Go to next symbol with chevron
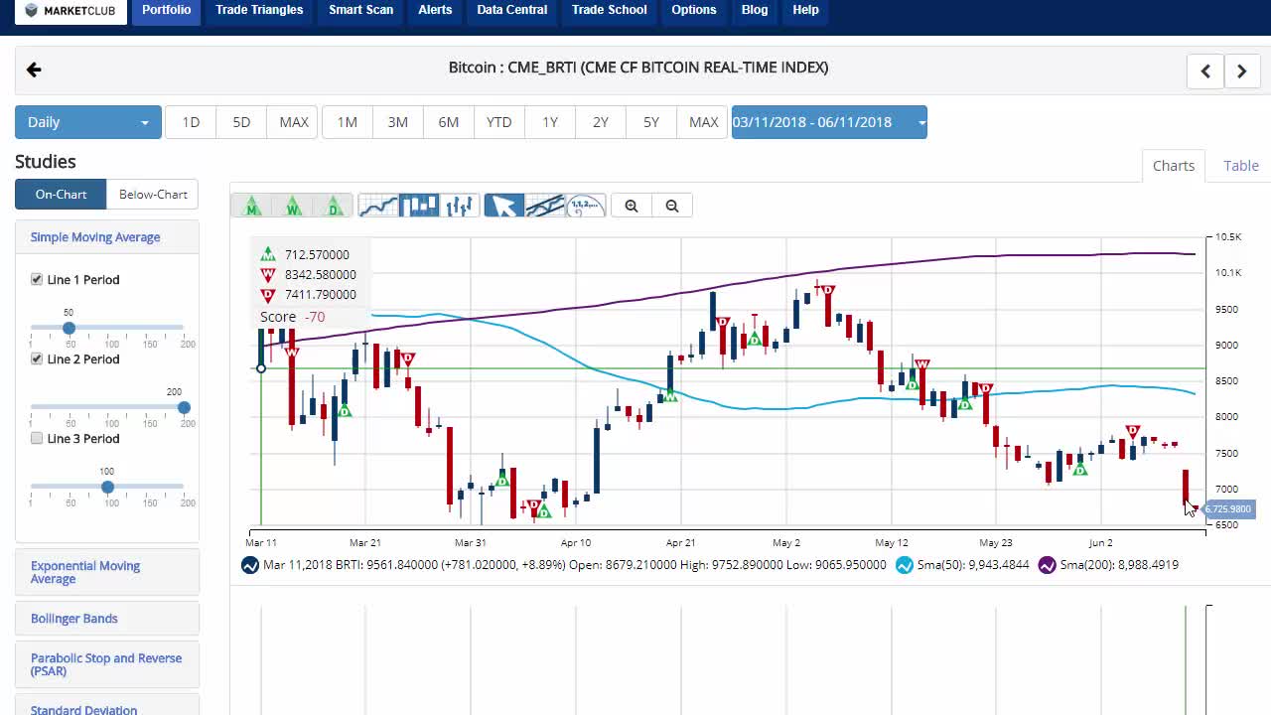Image resolution: width=1271 pixels, height=715 pixels. click(1241, 71)
